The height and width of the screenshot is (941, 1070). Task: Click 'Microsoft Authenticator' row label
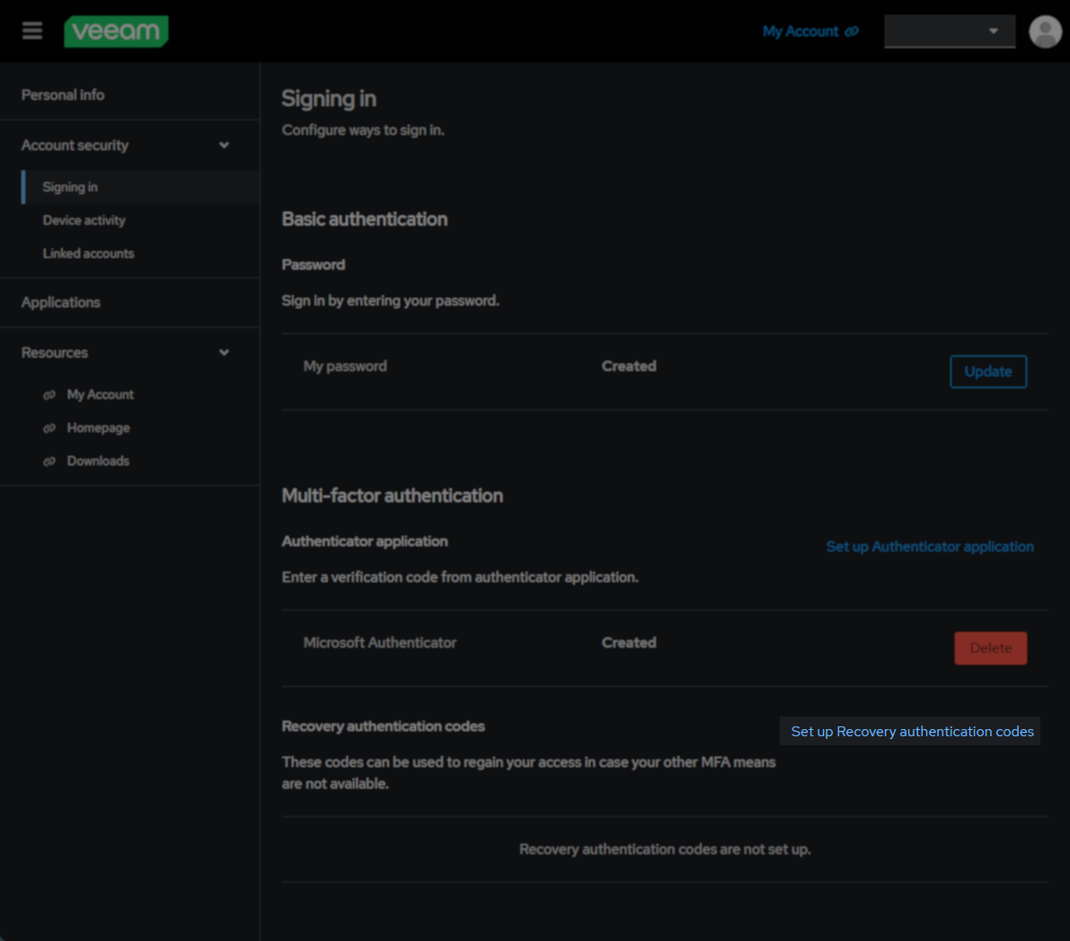coord(379,643)
